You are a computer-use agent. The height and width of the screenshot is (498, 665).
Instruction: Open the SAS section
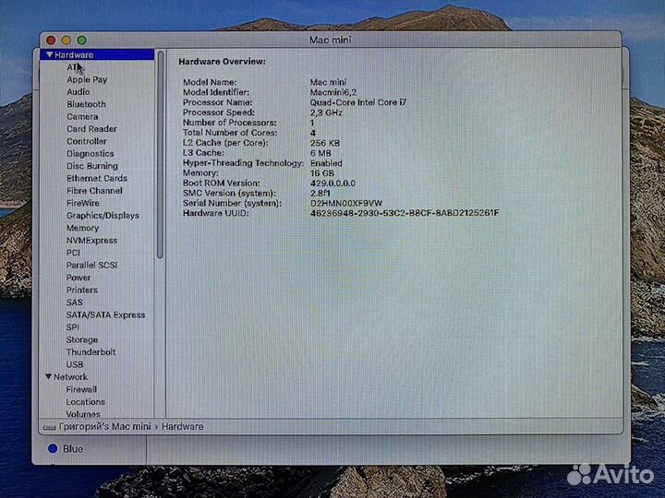[74, 302]
